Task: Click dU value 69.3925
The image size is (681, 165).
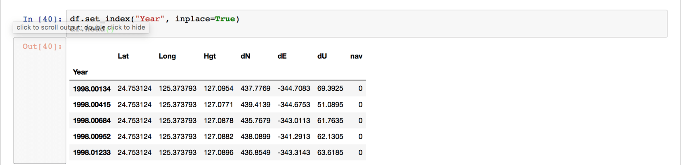Action: point(330,89)
